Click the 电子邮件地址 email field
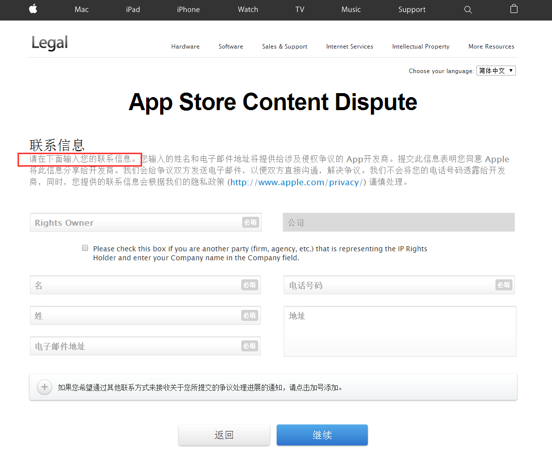The image size is (552, 456). point(146,346)
